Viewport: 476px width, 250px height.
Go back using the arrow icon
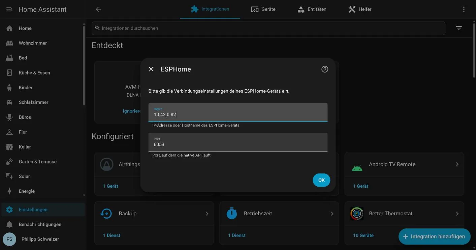coord(98,9)
